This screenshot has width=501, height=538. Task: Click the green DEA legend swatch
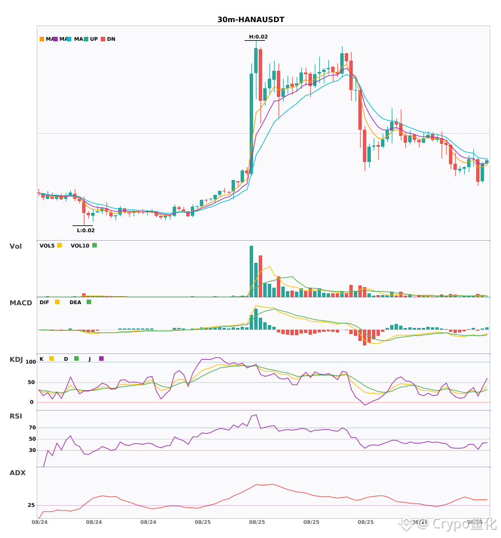click(89, 302)
